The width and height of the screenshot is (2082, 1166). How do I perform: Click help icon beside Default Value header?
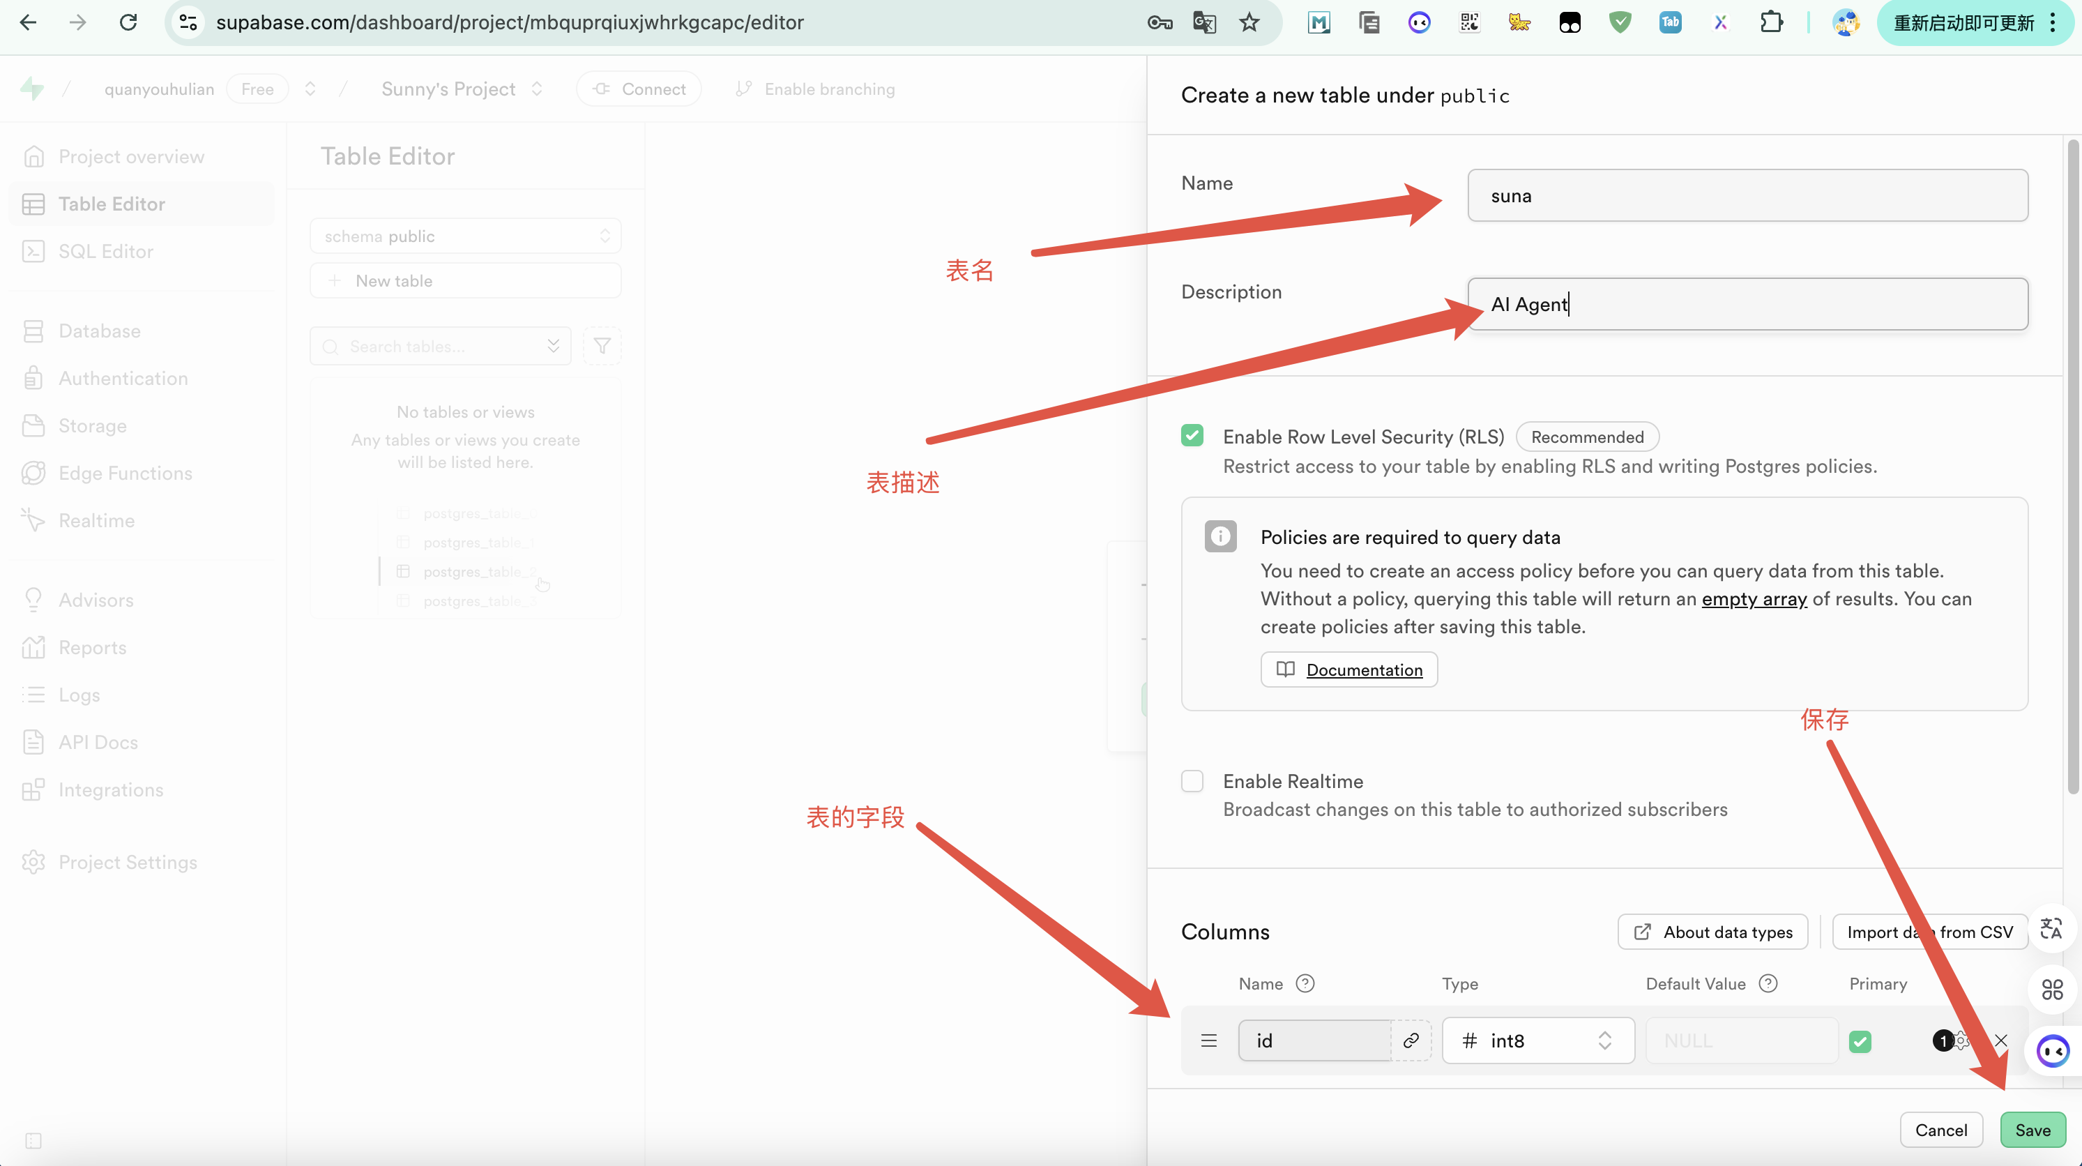[1768, 983]
